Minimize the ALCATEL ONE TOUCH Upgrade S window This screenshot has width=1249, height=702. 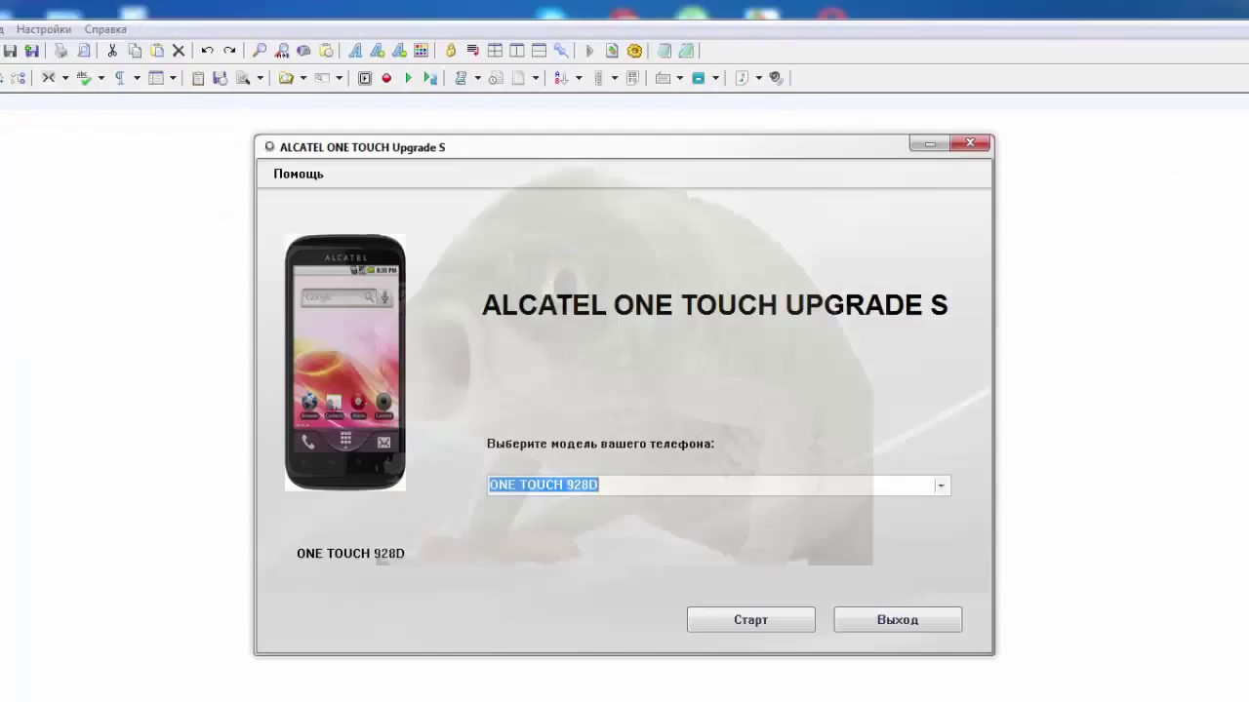point(930,143)
